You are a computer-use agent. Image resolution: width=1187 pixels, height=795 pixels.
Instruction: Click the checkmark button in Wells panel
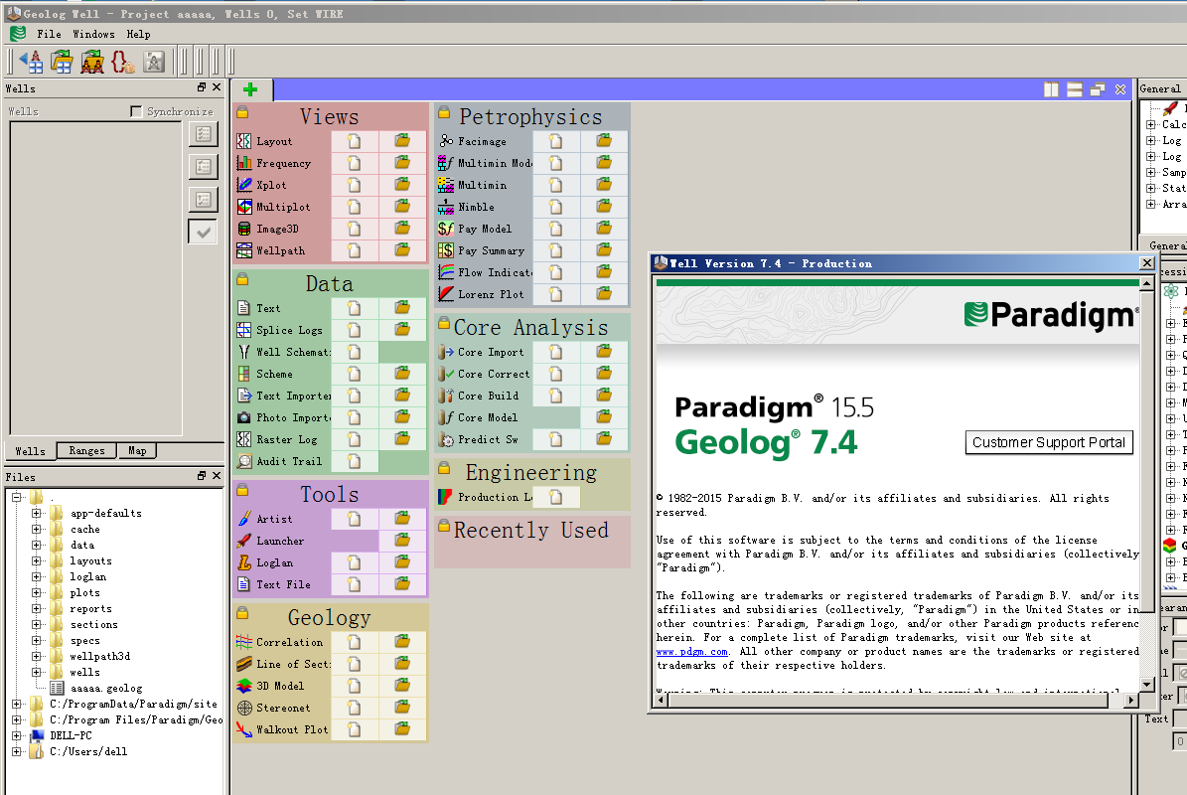(x=203, y=232)
